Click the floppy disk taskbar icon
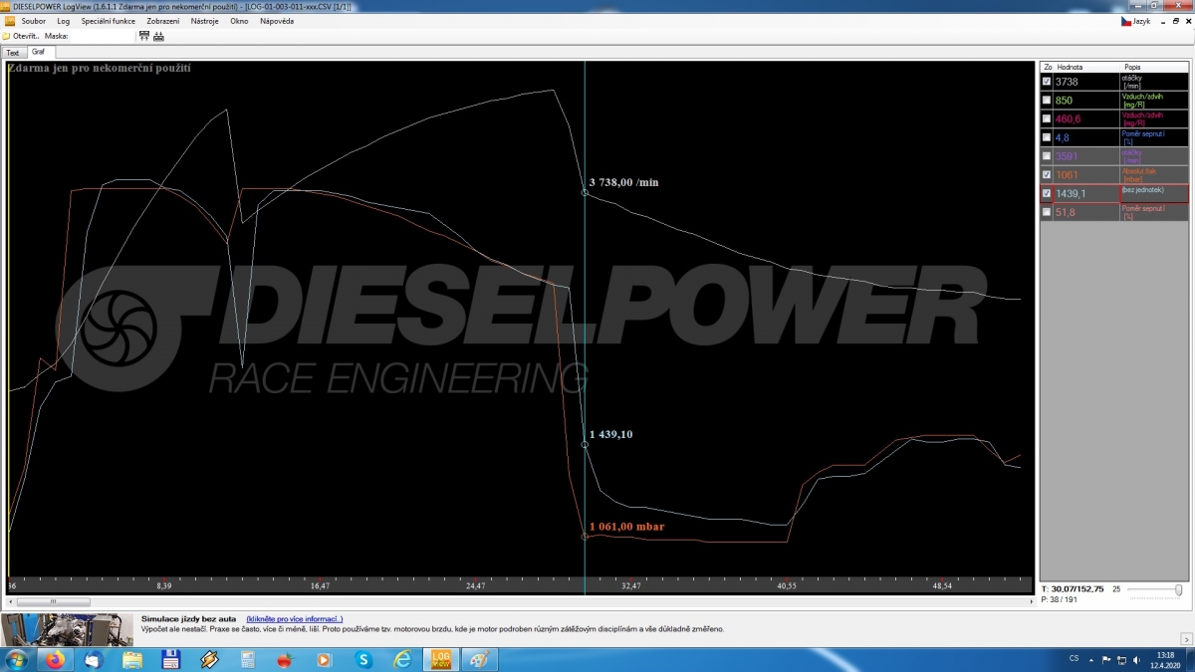This screenshot has height=672, width=1195. tap(170, 659)
